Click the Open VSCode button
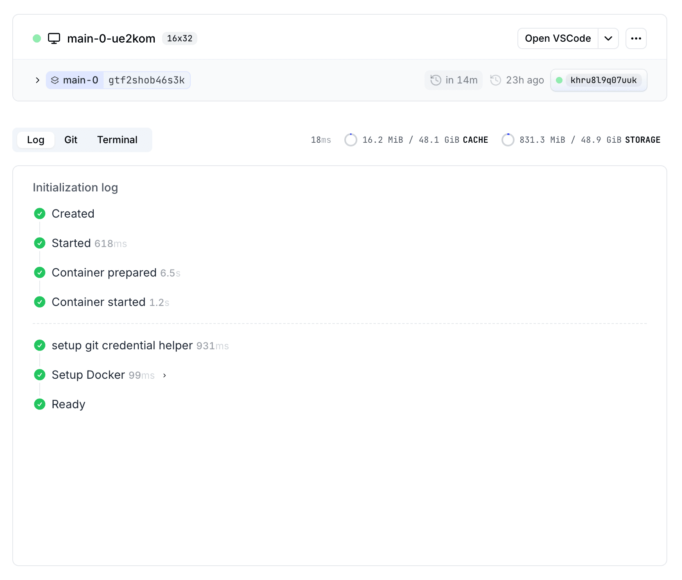Image resolution: width=682 pixels, height=580 pixels. click(x=558, y=38)
